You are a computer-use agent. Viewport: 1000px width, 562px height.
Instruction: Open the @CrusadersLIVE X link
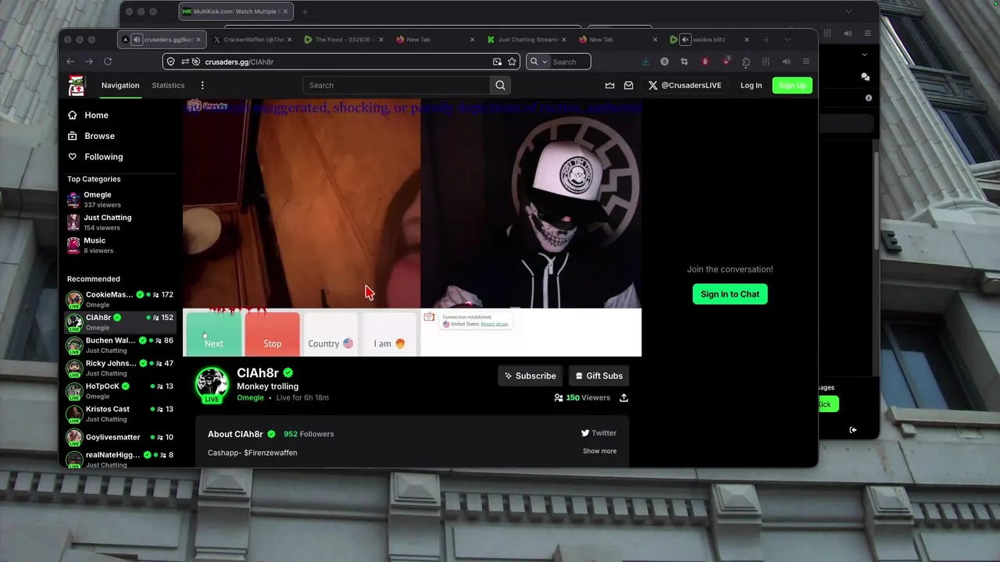tap(684, 85)
